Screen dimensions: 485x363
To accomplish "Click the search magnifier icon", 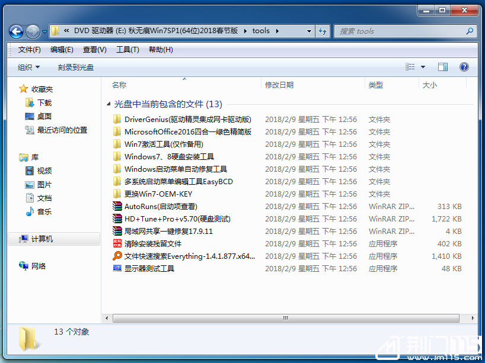I will pyautogui.click(x=470, y=31).
